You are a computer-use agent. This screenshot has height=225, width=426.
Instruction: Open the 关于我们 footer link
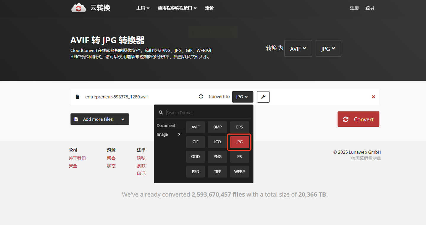[77, 158]
